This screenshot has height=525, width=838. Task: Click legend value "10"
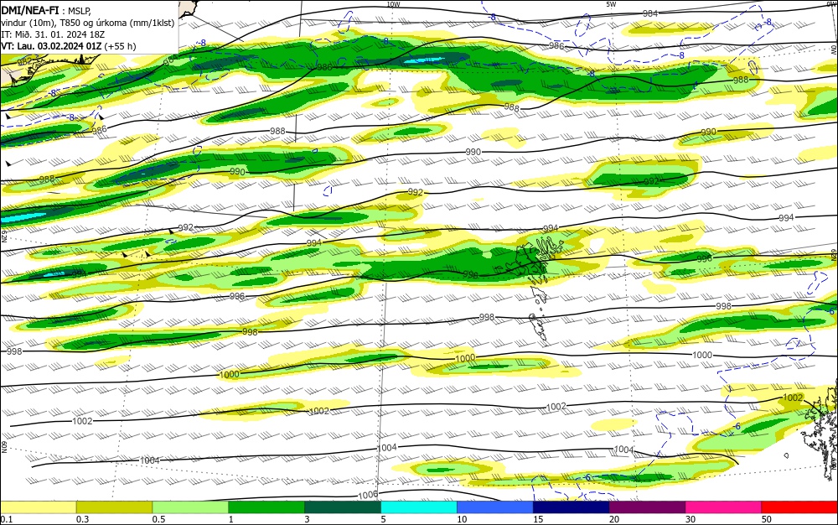tap(462, 519)
